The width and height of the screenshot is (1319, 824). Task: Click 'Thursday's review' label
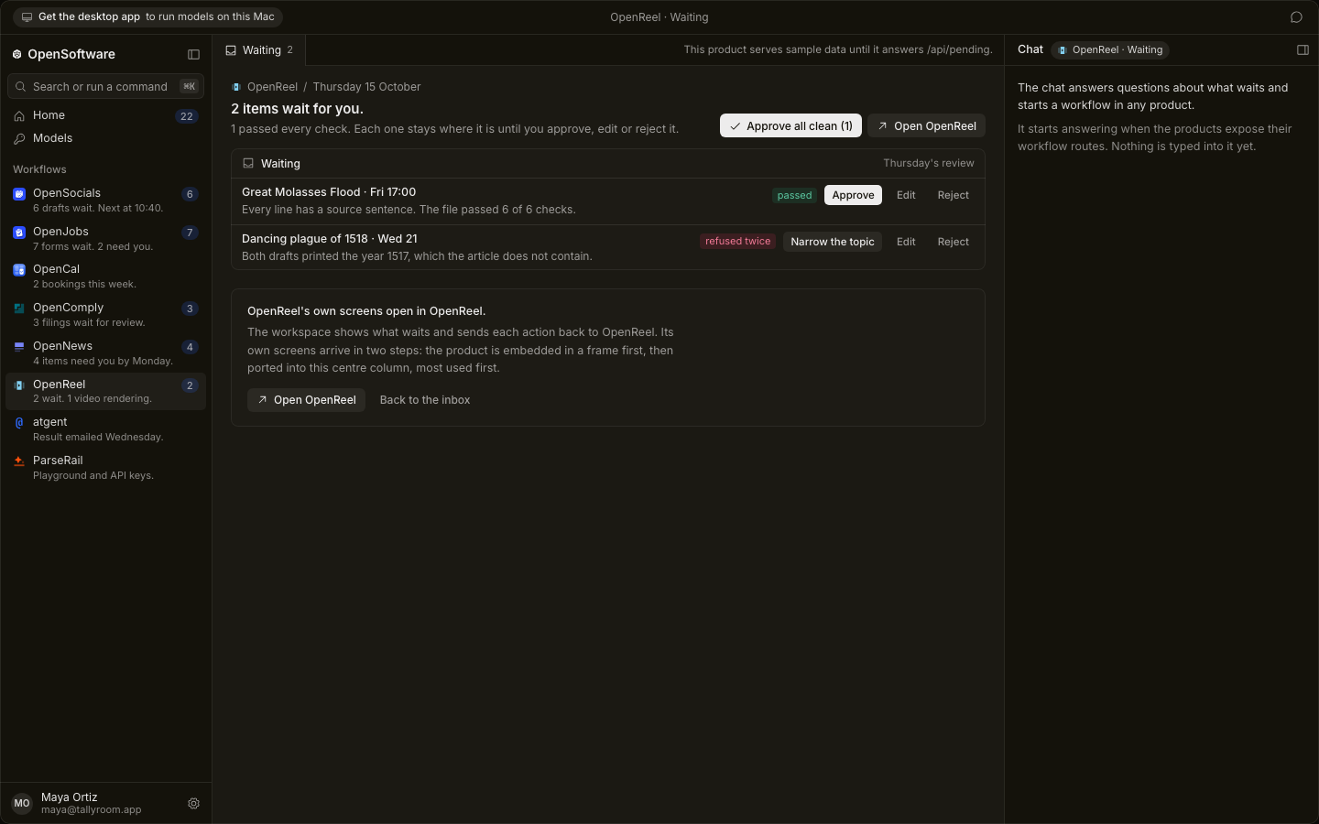(929, 164)
